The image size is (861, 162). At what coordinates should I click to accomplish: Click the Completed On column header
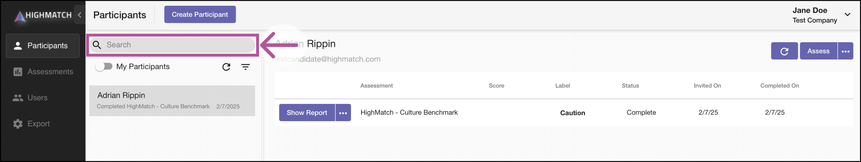coord(780,86)
